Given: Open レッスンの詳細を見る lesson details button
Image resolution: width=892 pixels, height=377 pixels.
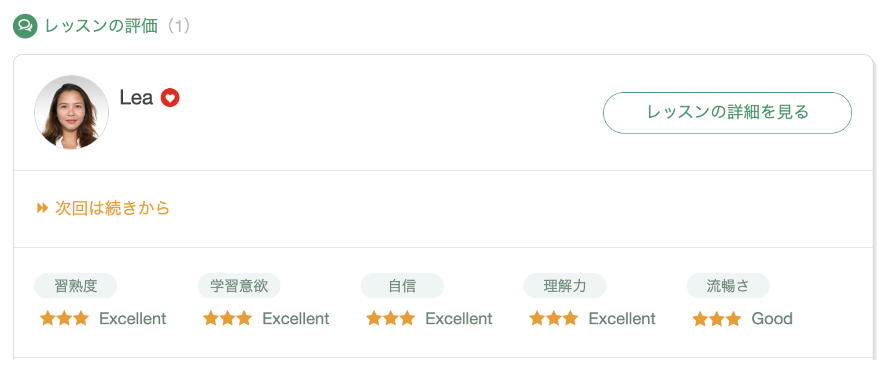Looking at the screenshot, I should [x=727, y=112].
